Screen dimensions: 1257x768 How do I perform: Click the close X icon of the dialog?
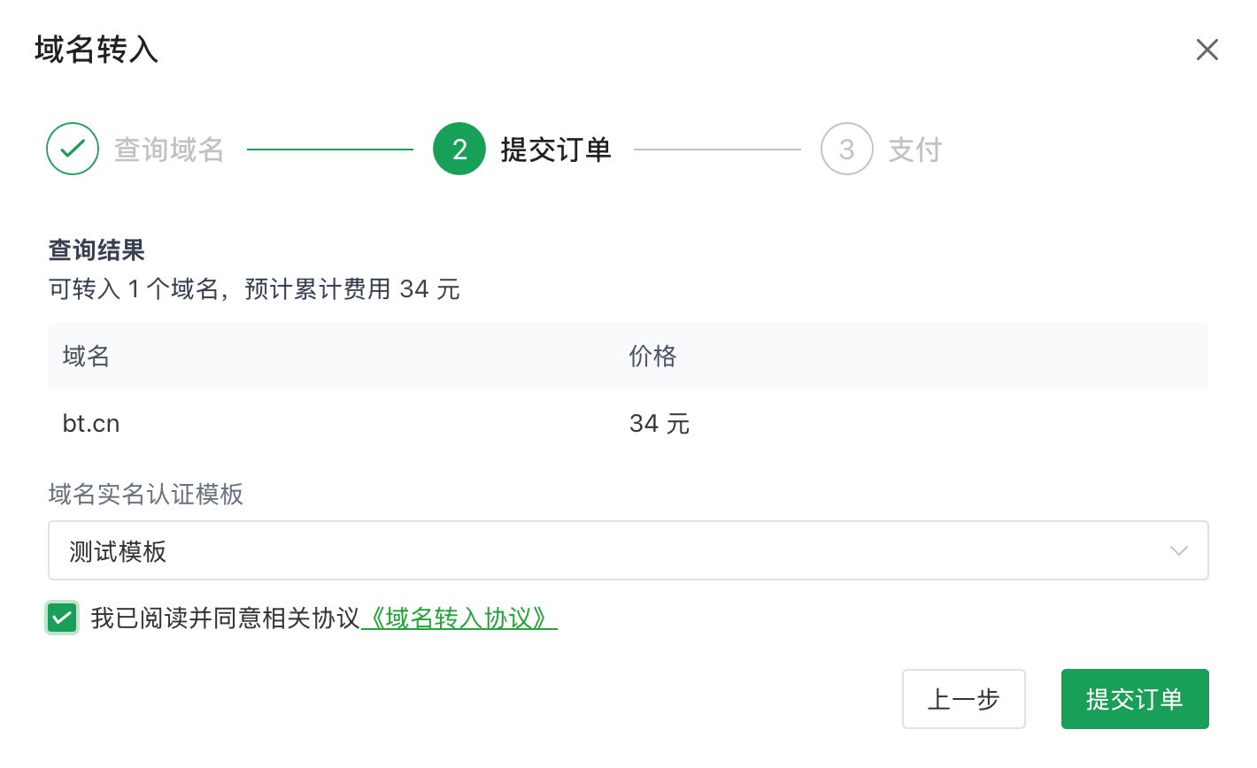pyautogui.click(x=1207, y=50)
